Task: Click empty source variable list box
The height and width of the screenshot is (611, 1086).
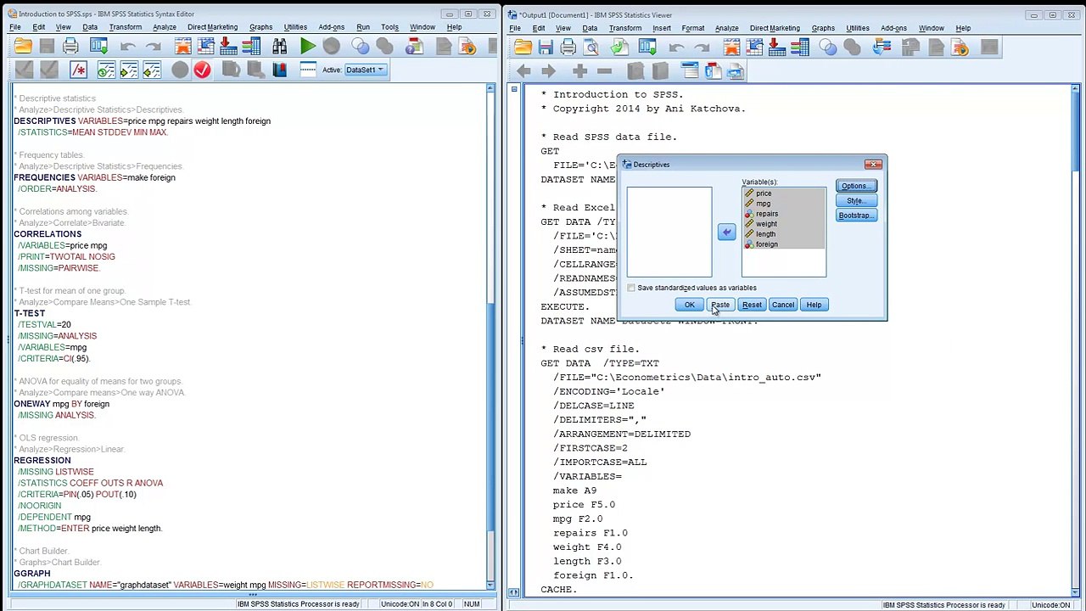Action: coord(669,232)
